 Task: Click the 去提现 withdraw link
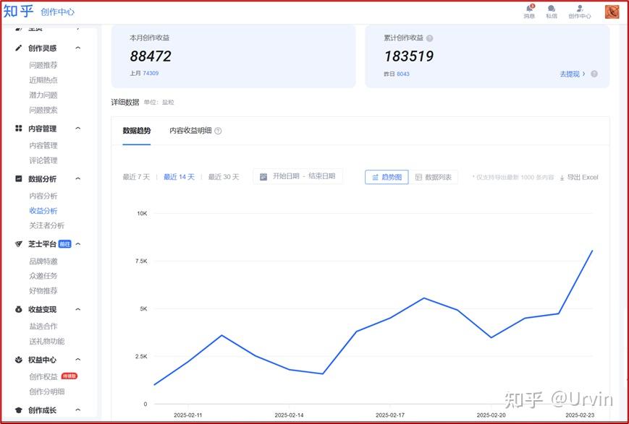(x=573, y=74)
